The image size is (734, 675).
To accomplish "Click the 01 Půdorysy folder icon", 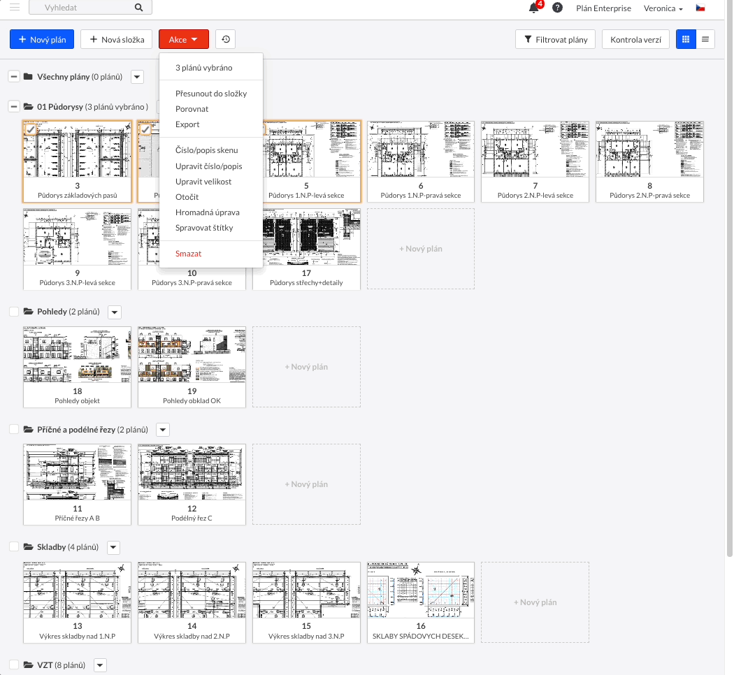I will (x=28, y=107).
